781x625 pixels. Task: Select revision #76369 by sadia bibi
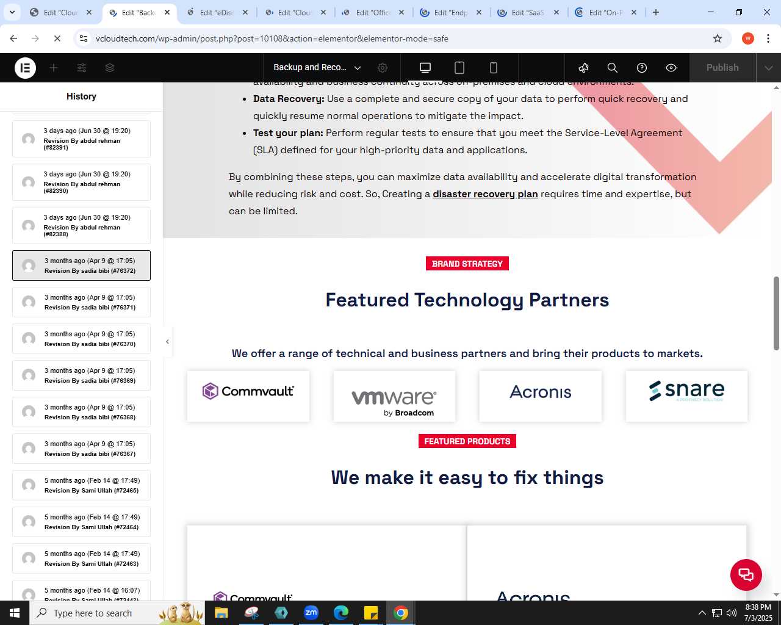[81, 375]
